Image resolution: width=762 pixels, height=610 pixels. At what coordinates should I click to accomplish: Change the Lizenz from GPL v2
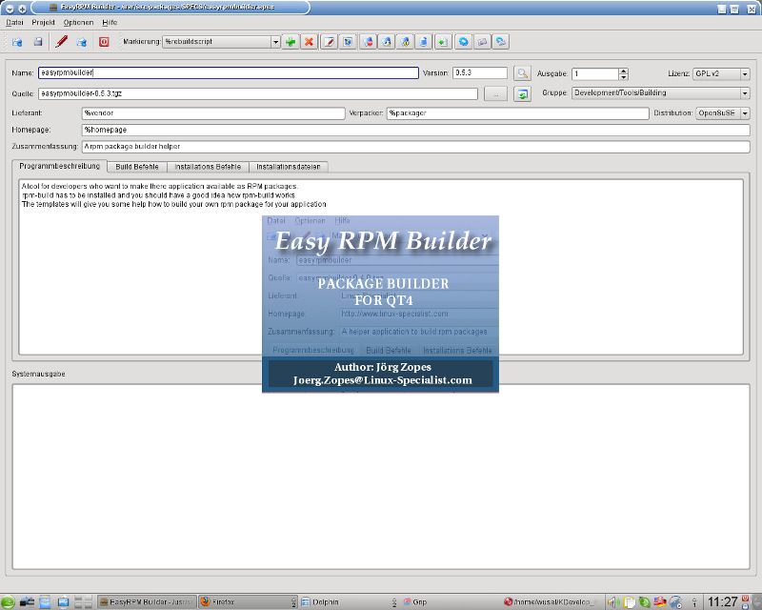[746, 72]
